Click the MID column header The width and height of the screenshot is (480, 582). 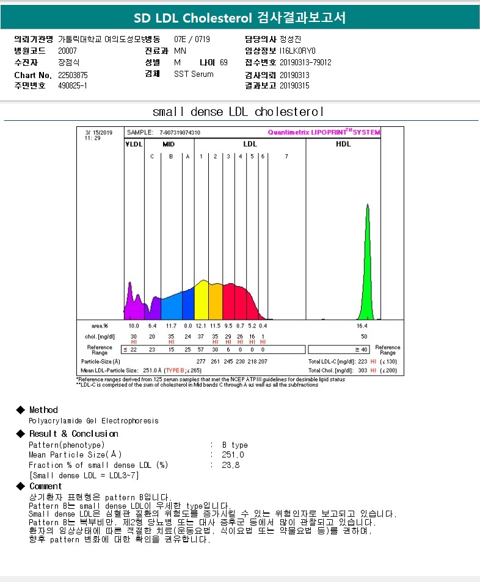tap(169, 144)
